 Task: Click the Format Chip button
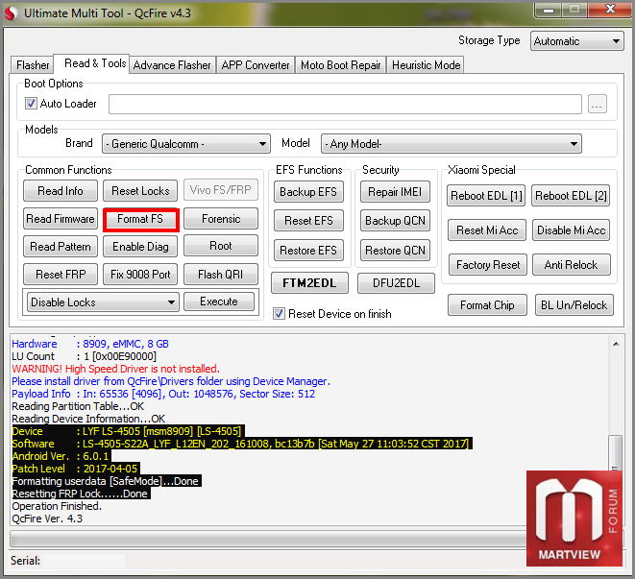click(x=487, y=304)
